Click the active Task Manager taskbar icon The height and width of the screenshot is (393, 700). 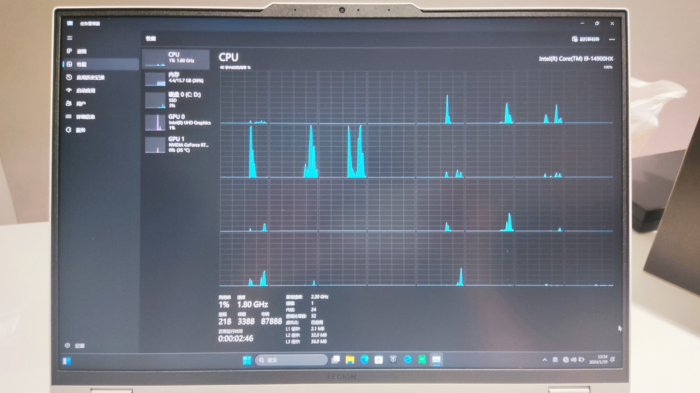(437, 359)
